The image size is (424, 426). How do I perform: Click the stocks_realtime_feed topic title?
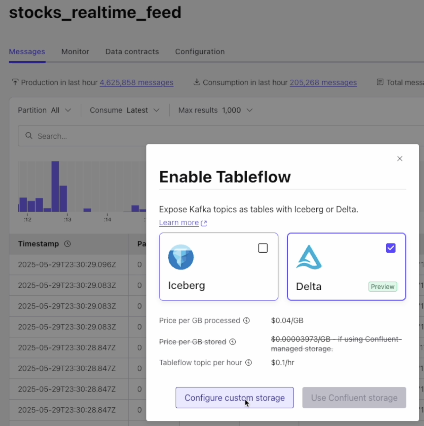click(95, 12)
